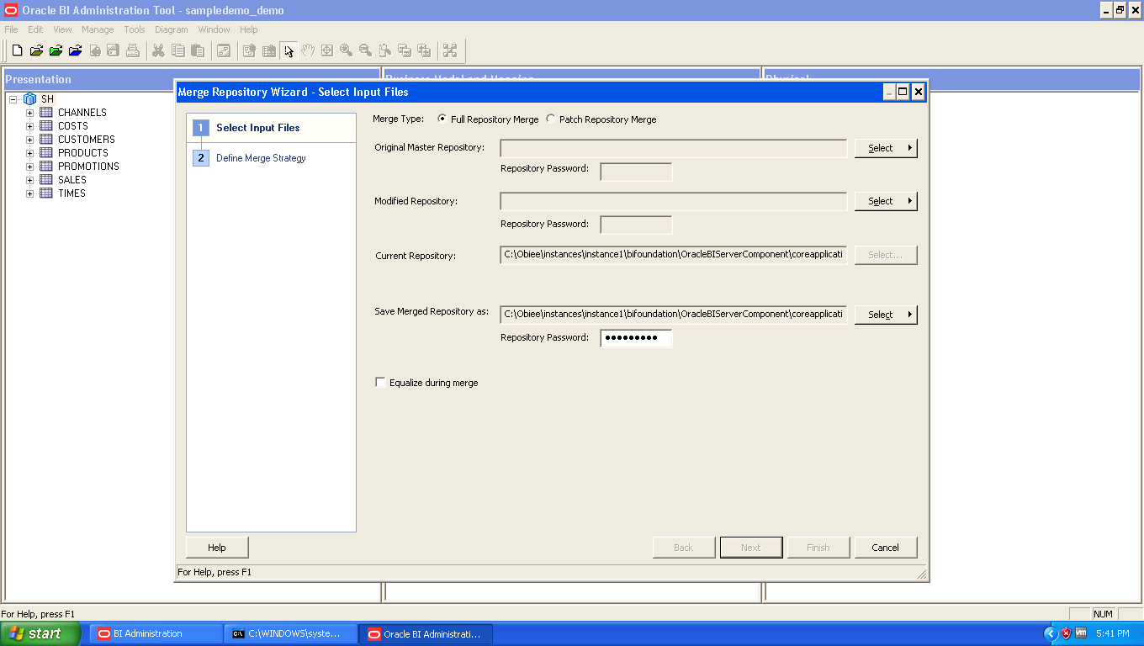Click the expand all diagram icon
The image size is (1144, 646).
(423, 50)
